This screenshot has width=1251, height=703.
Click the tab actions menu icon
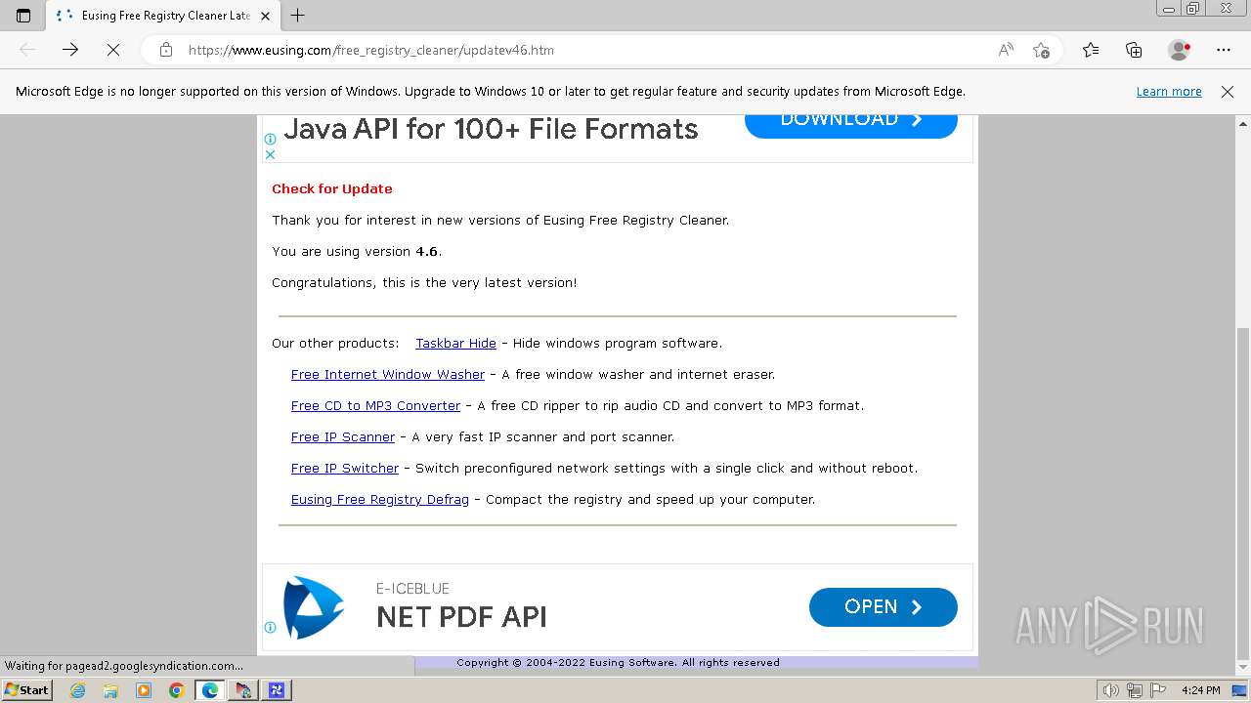click(23, 16)
